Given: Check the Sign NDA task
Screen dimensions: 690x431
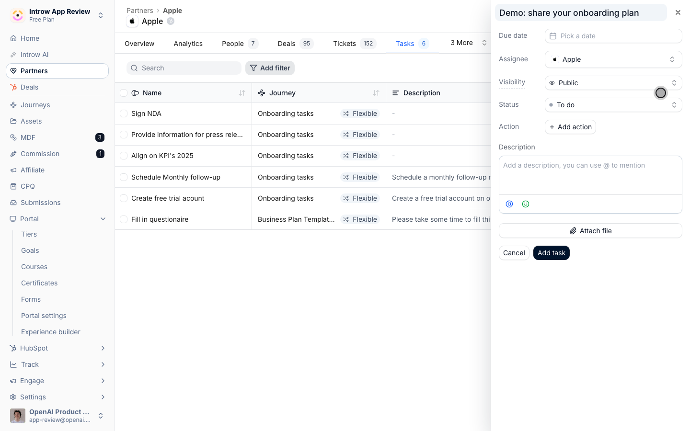Looking at the screenshot, I should (124, 113).
